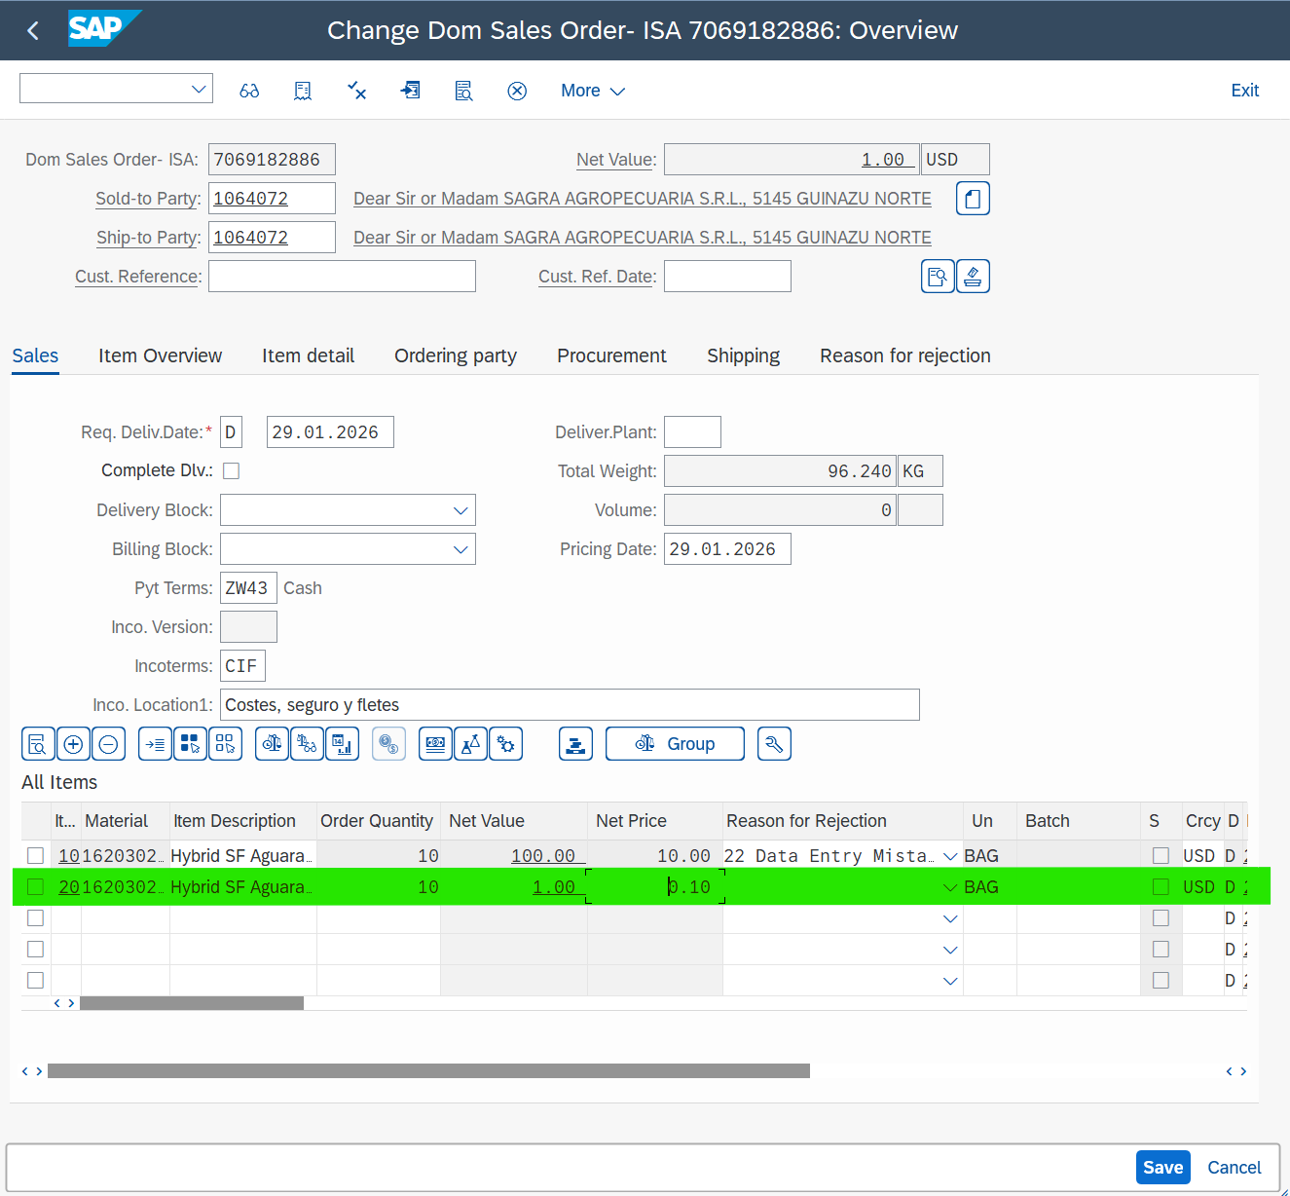Viewport: 1290px width, 1196px height.
Task: Click the filled-squares select all items icon
Action: (x=190, y=744)
